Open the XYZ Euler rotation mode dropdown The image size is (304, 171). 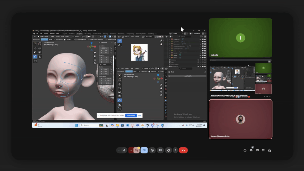[x=105, y=64]
